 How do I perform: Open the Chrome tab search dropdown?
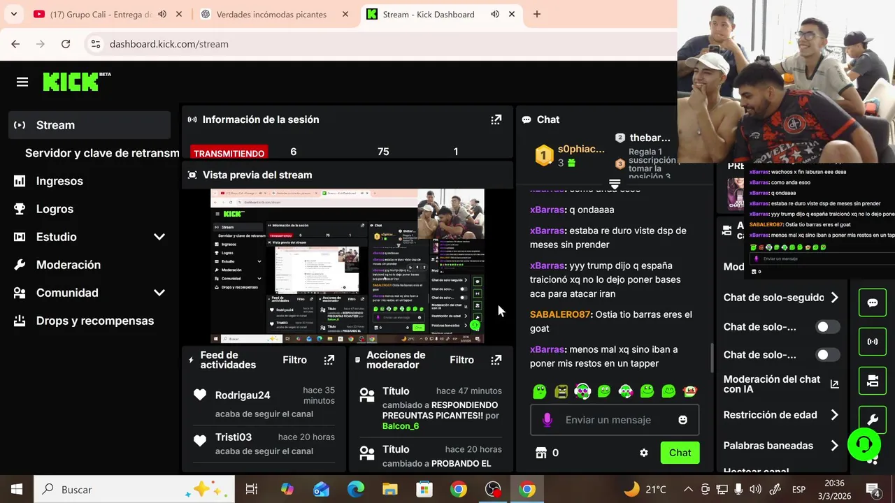click(x=14, y=14)
